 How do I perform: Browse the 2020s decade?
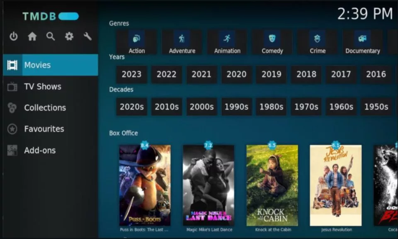131,107
